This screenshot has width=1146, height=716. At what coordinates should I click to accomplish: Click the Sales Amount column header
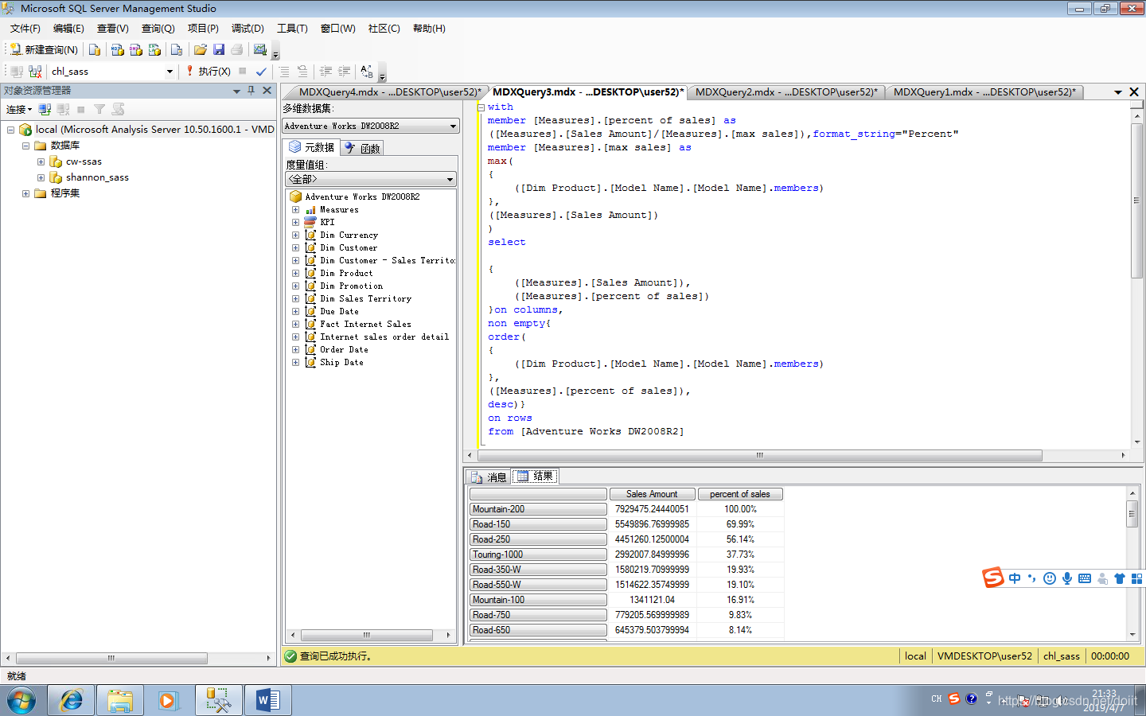point(652,494)
